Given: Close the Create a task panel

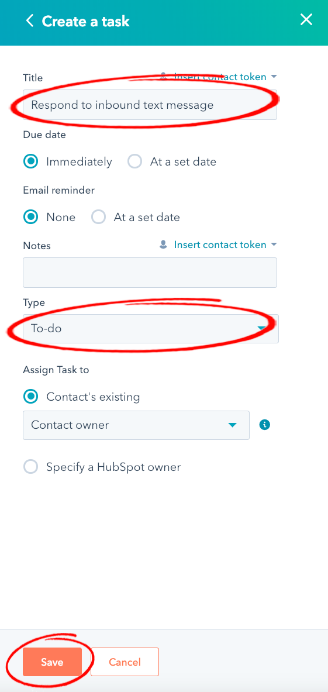Looking at the screenshot, I should coord(306,20).
